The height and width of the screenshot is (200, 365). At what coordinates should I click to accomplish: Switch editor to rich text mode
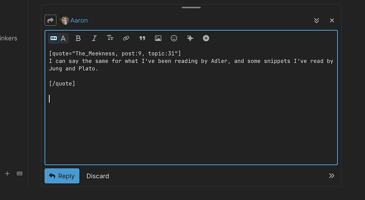pos(63,38)
